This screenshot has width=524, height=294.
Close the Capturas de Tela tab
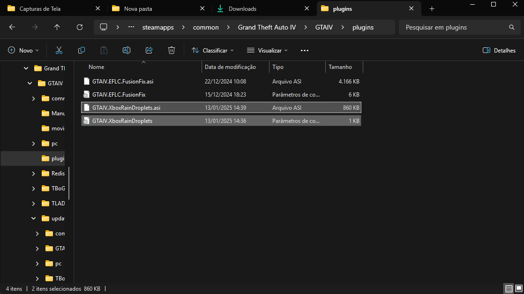pos(97,8)
